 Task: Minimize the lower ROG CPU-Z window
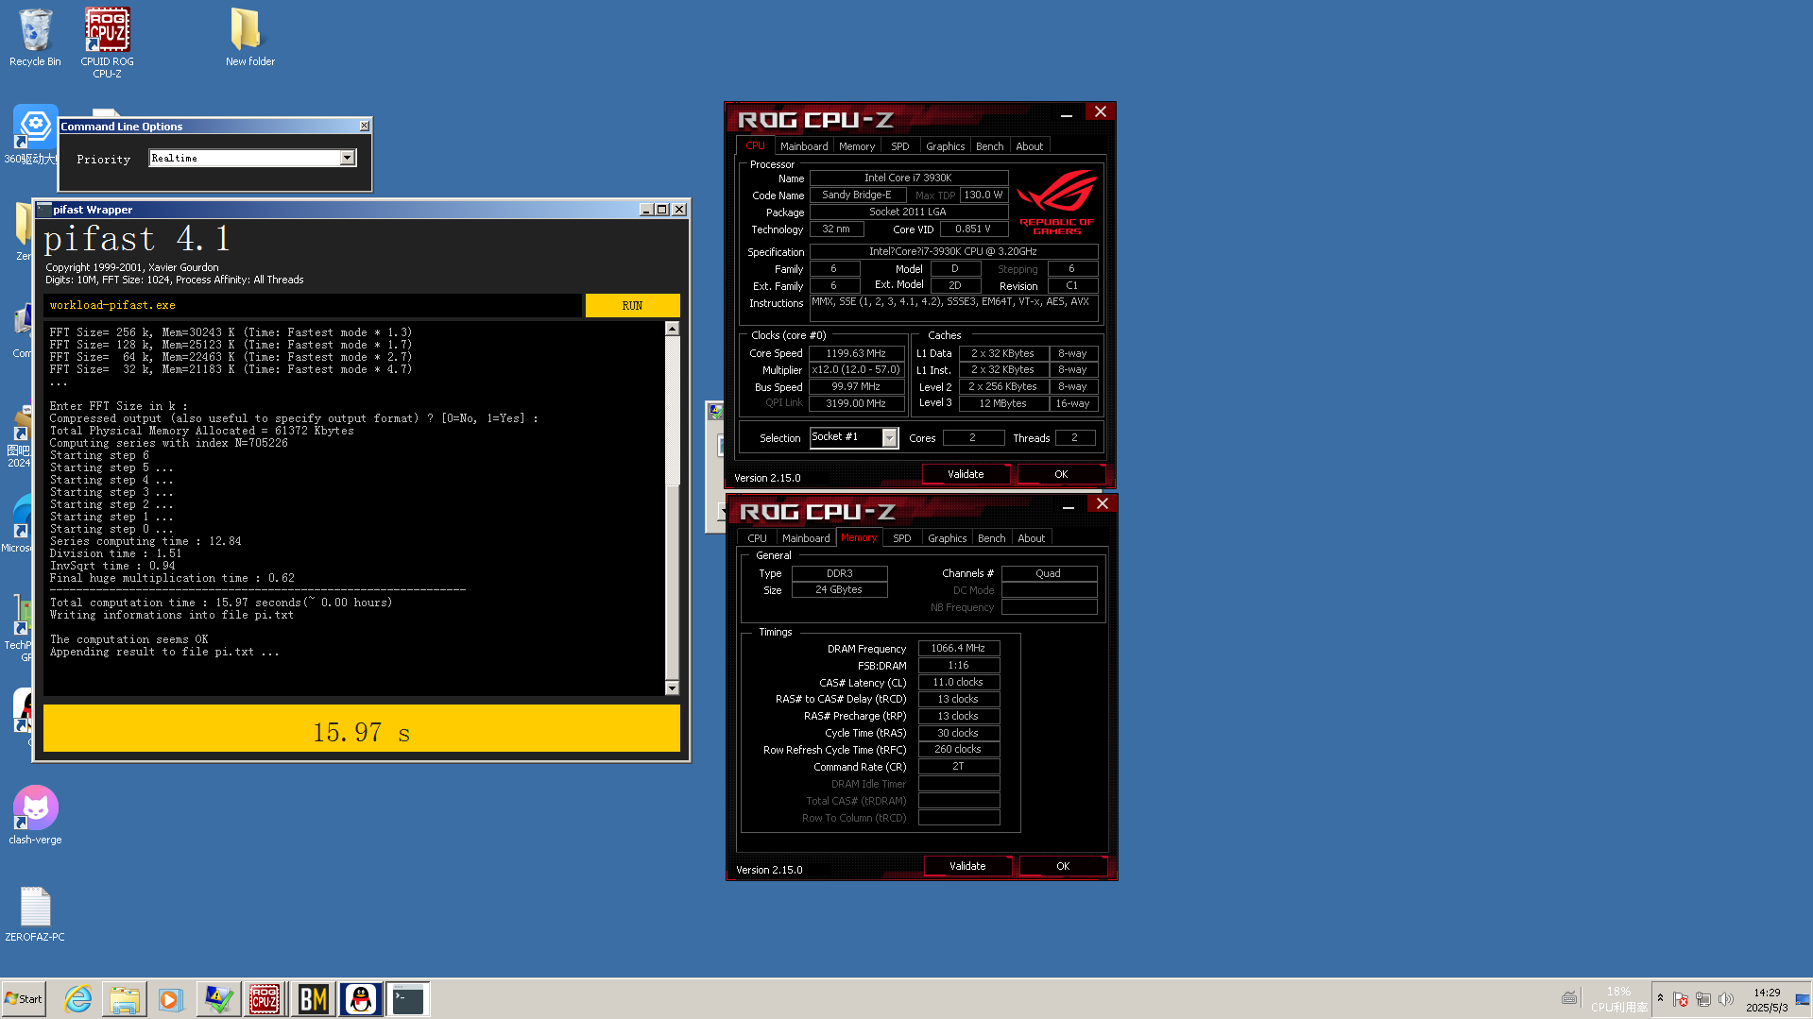1069,506
